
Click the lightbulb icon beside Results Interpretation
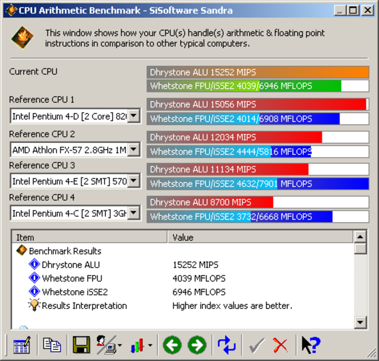[34, 305]
